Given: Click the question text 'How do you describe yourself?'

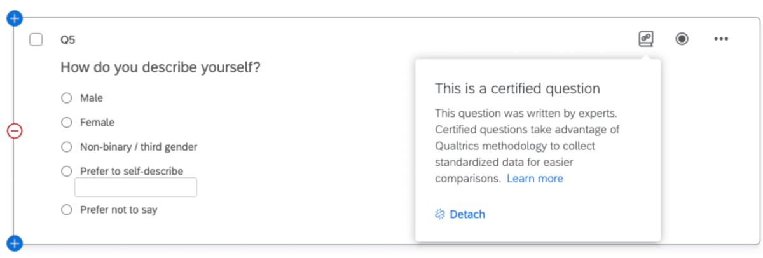Looking at the screenshot, I should pos(160,67).
